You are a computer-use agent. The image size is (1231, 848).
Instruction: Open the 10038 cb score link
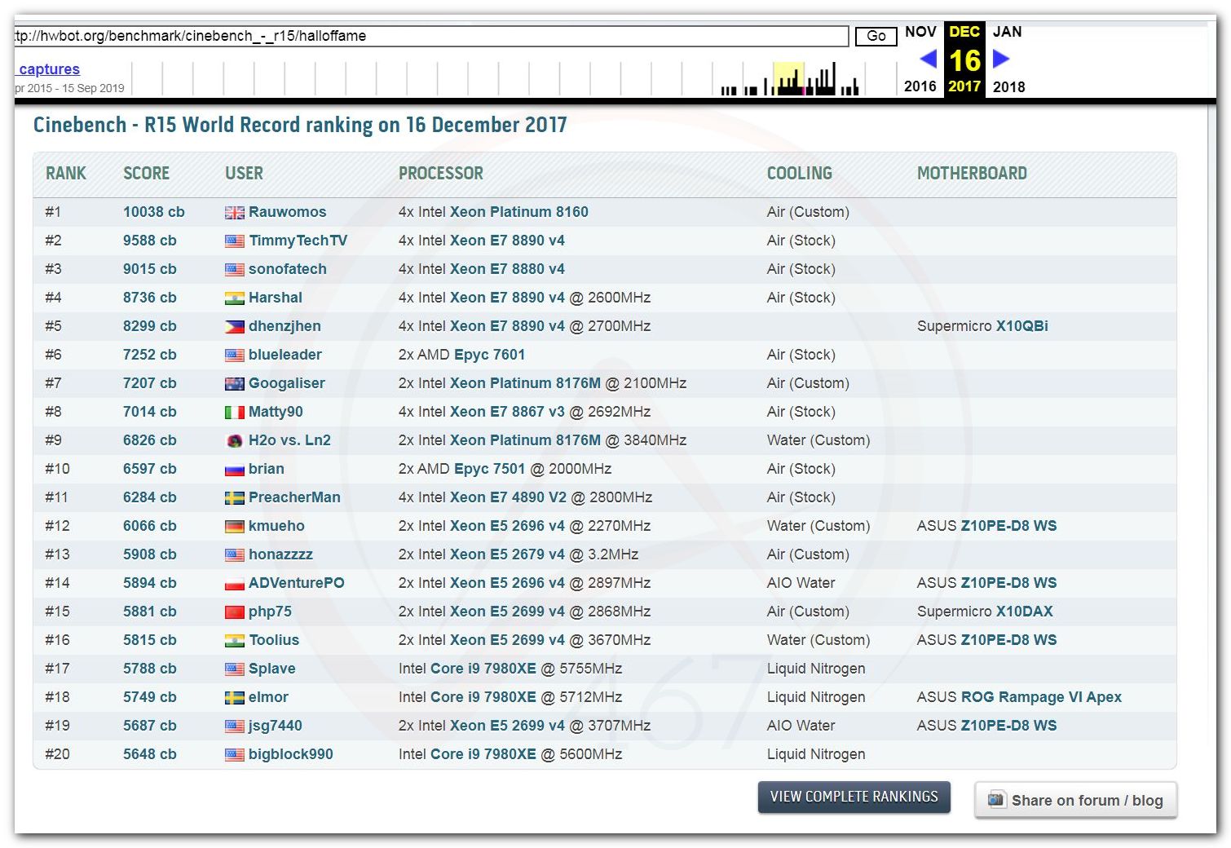153,212
